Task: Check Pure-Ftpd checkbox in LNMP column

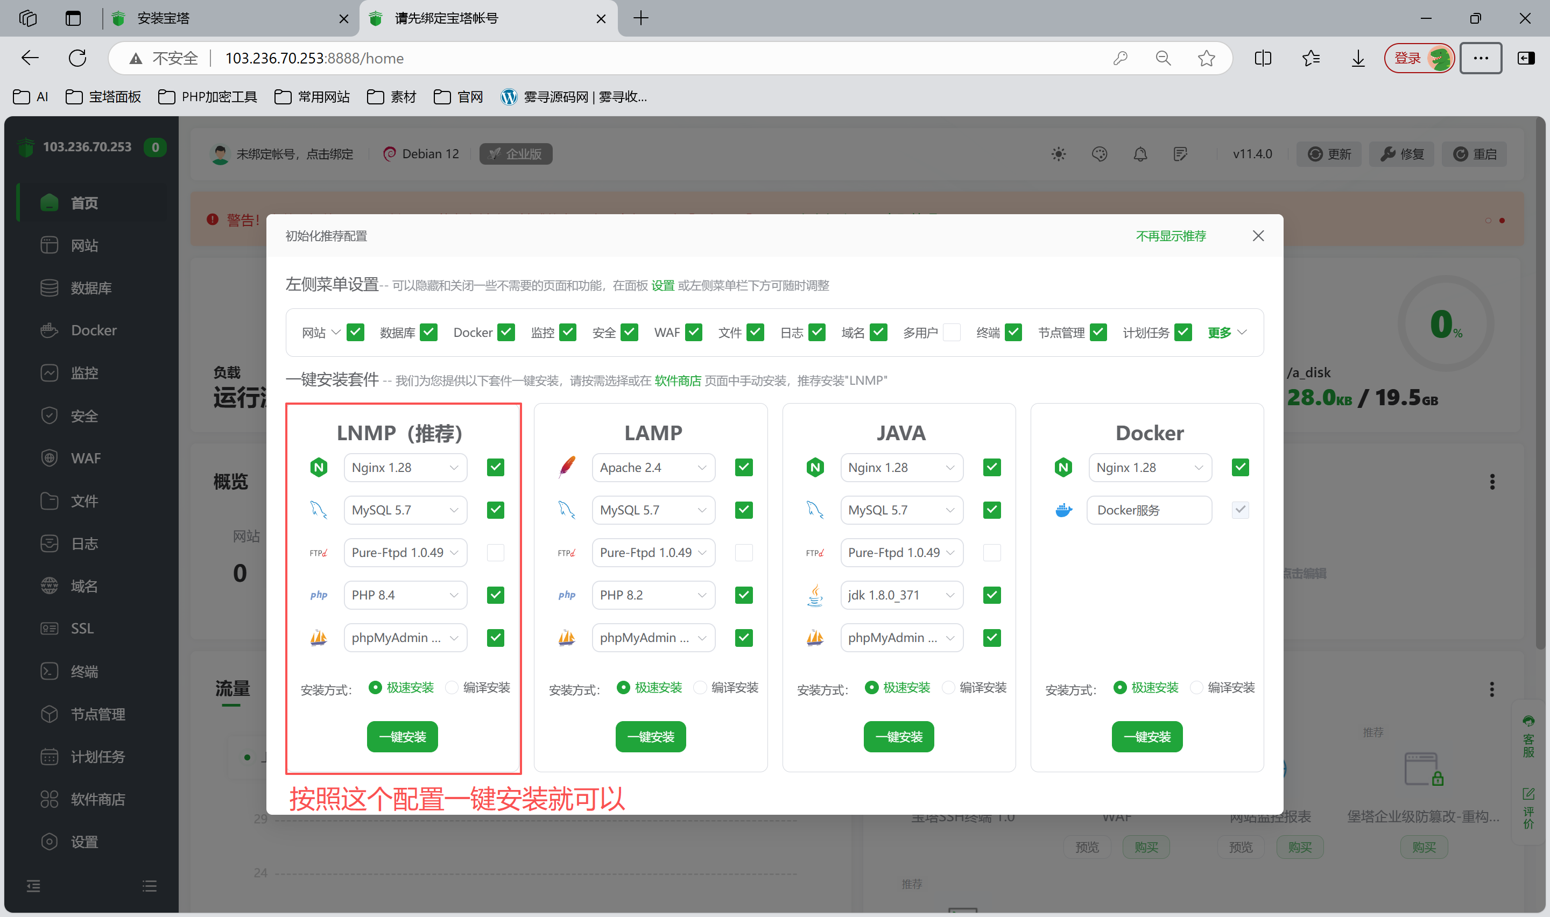Action: [x=496, y=553]
